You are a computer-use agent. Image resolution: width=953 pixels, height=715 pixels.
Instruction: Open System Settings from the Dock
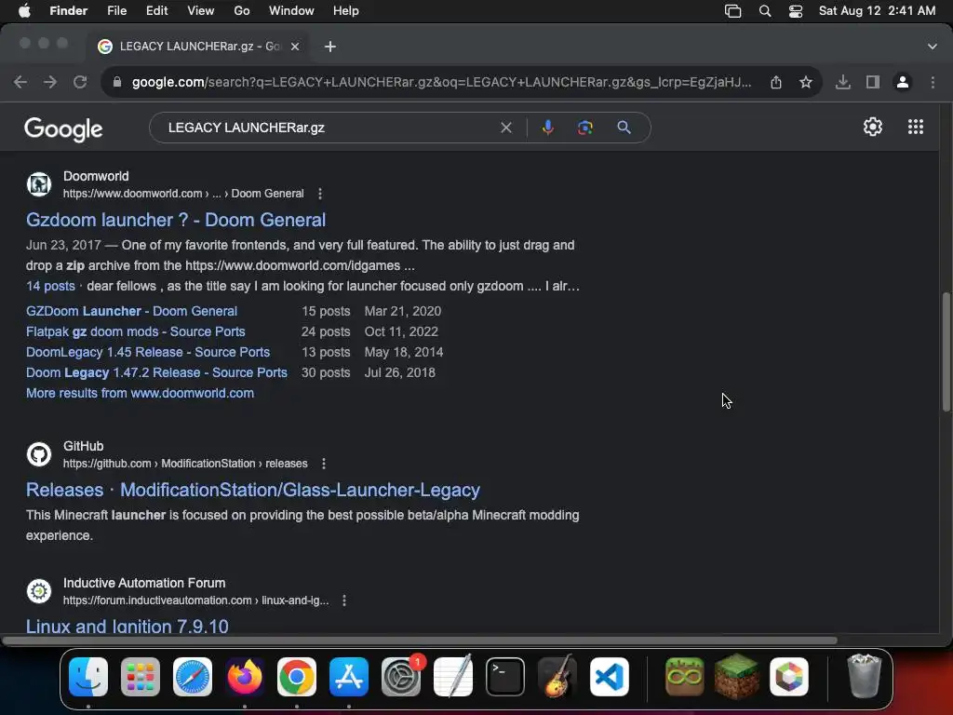coord(401,677)
